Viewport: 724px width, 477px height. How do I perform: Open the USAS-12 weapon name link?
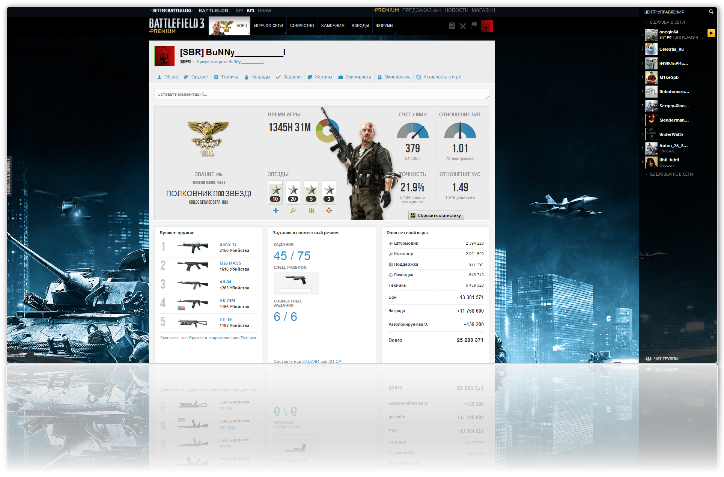[x=228, y=244]
